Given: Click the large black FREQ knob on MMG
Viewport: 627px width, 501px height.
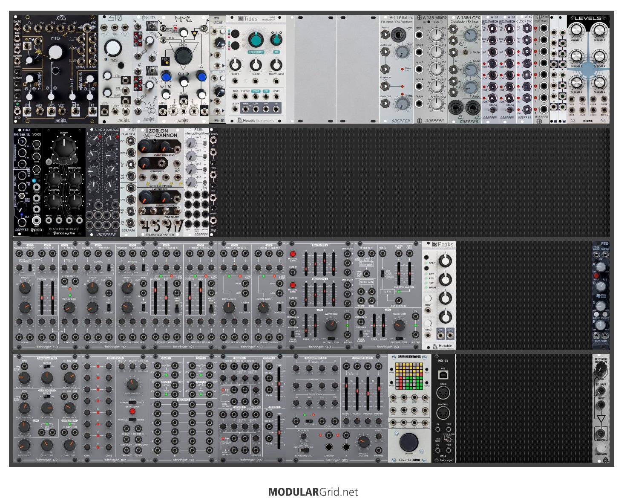Looking at the screenshot, I should 183,56.
